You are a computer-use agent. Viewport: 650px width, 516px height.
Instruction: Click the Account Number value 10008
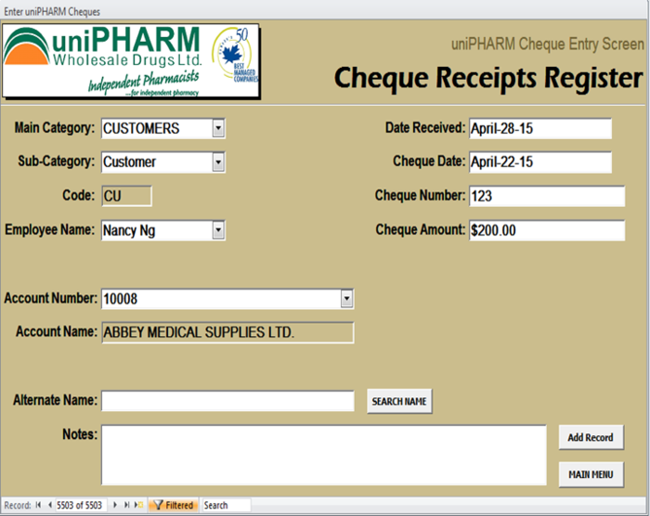[x=120, y=299]
